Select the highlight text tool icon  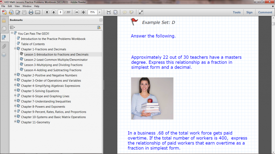(x=131, y=12)
